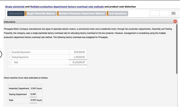Click the first blank toolbar button
The width and height of the screenshot is (180, 107).
(155, 13)
